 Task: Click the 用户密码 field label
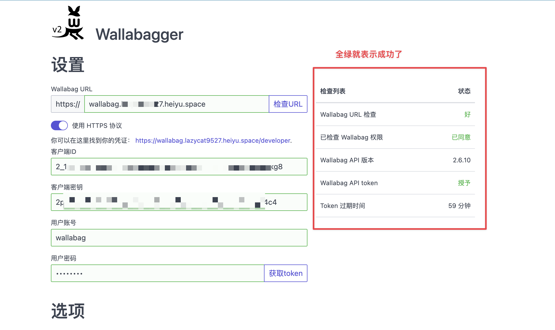[x=64, y=258]
